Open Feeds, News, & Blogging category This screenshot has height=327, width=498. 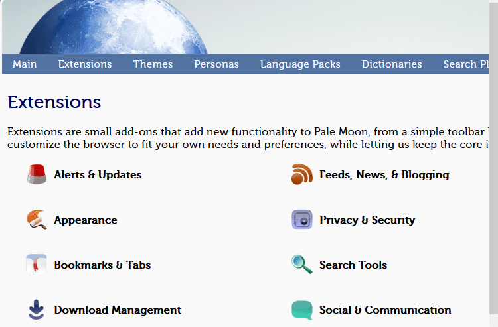384,174
